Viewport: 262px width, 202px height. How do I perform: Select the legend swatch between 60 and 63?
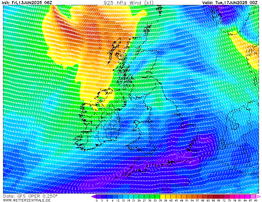tap(205, 197)
